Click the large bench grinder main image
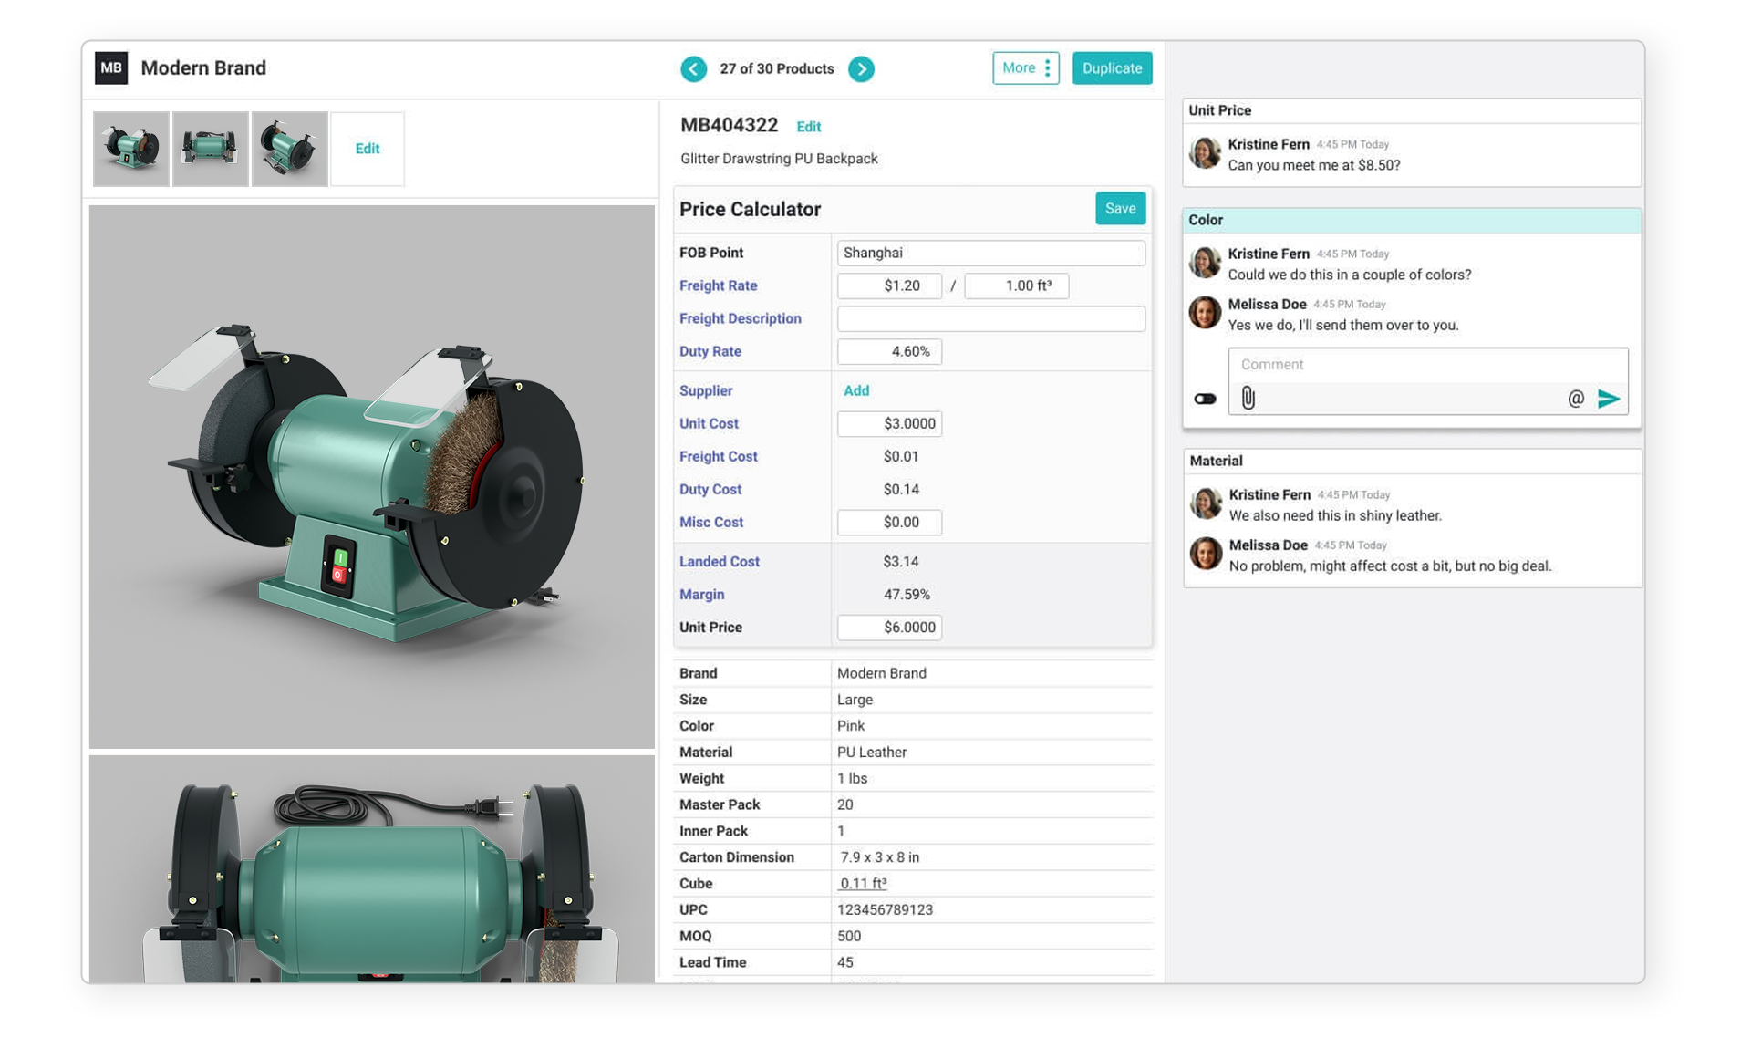 pyautogui.click(x=372, y=476)
